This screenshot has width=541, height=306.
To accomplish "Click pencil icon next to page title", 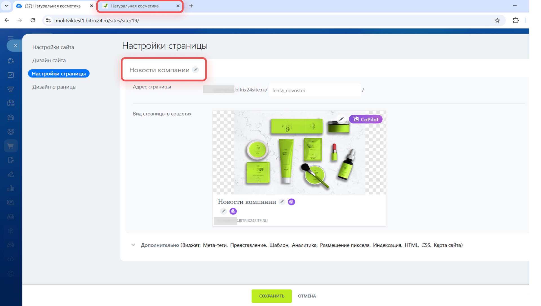I will click(x=195, y=70).
